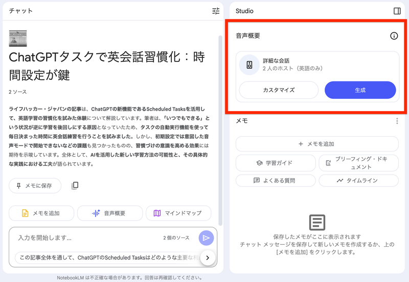Click 保存したメモがここに表示されます text

pos(317,237)
